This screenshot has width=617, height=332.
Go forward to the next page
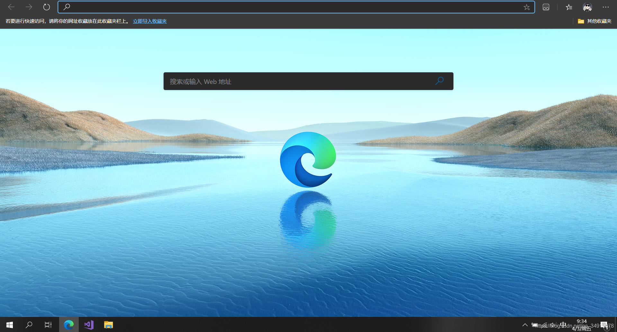click(29, 7)
